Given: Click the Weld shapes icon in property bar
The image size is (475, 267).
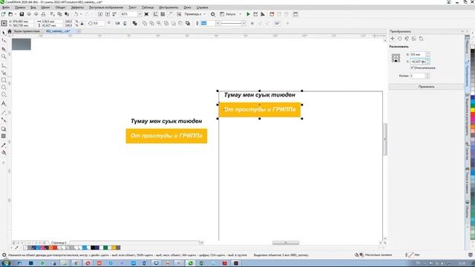Looking at the screenshot, I should coord(145,23).
